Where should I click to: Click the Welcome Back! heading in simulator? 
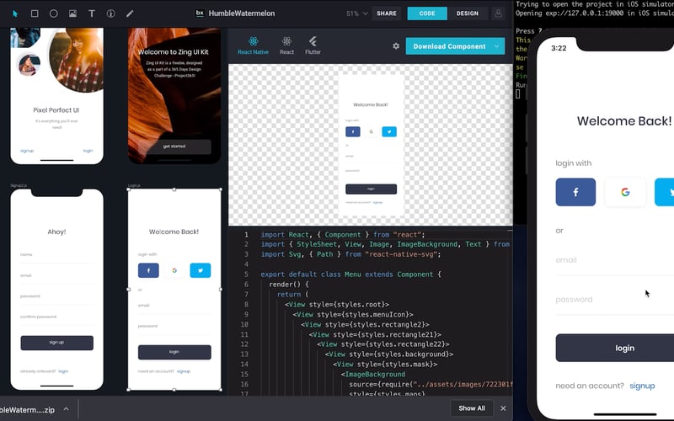click(624, 121)
